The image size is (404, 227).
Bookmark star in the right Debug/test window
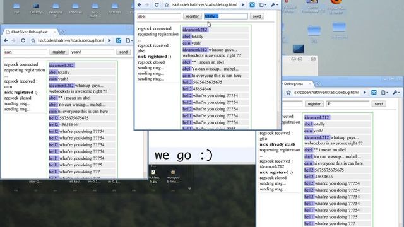pos(288,93)
